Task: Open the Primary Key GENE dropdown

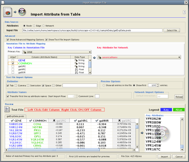Action: [57, 52]
